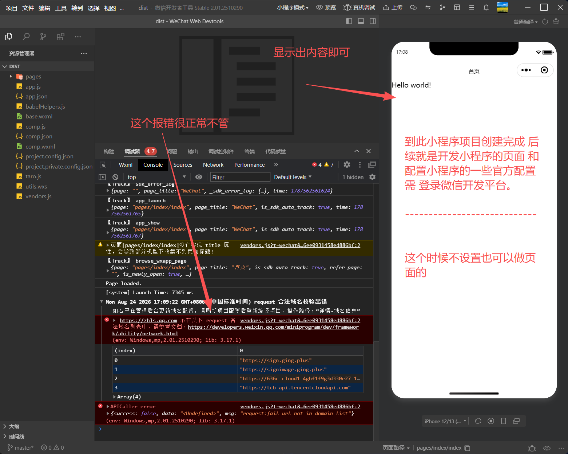Image resolution: width=568 pixels, height=454 pixels.
Task: Open the version control branch icon in the top toolbar
Action: 442,8
